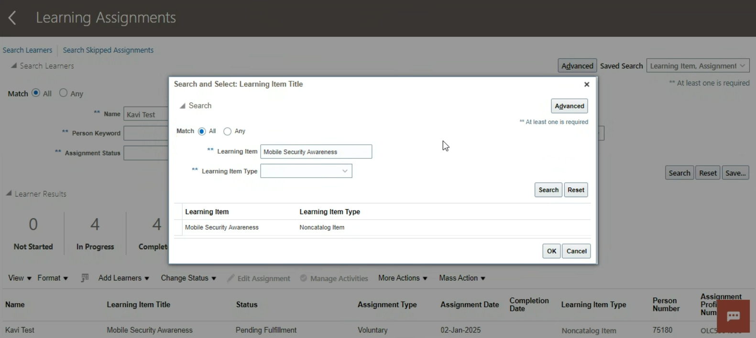The image size is (756, 338).
Task: Open the chat assistant icon
Action: [733, 316]
